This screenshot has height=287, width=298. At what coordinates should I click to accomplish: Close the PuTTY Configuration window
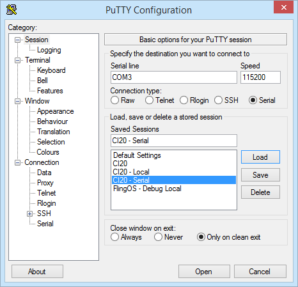pyautogui.click(x=283, y=7)
